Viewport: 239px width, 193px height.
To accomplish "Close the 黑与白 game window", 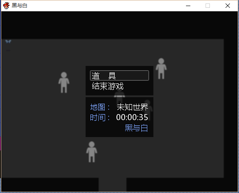I will pyautogui.click(x=228, y=6).
